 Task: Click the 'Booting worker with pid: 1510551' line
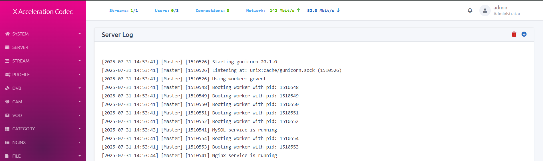(x=200, y=113)
